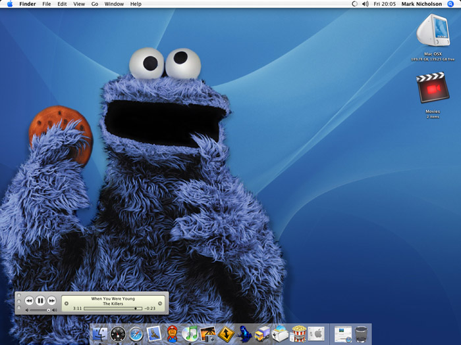Open the yellow arrow-sign Dock icon
The height and width of the screenshot is (345, 461).
point(226,334)
